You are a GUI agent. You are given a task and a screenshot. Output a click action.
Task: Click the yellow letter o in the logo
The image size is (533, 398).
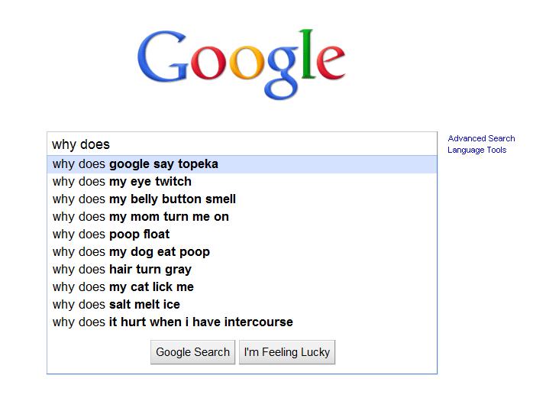[x=246, y=62]
